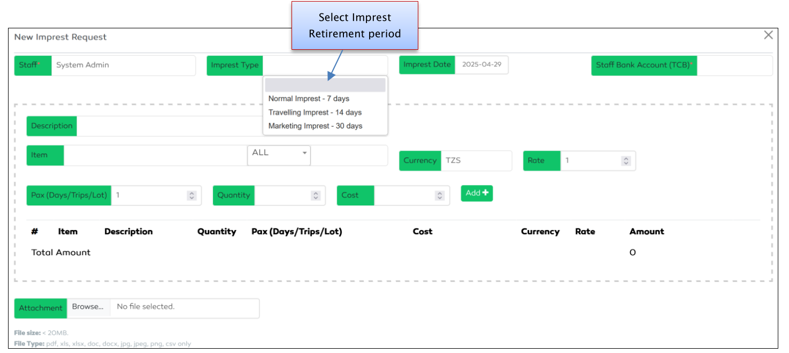Click Browse to attach a file
This screenshot has width=789, height=353.
[88, 306]
